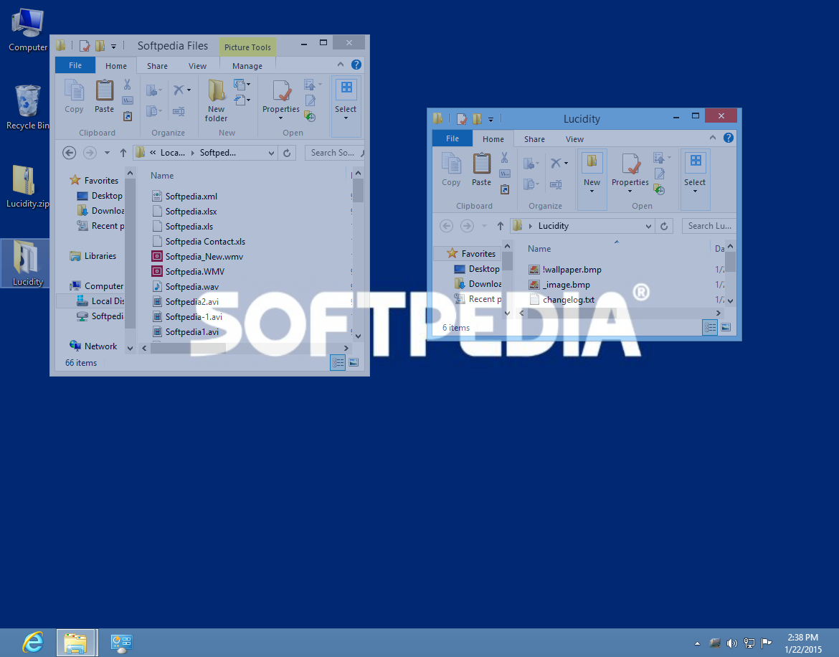Click Name column header in Softpedia Files

162,176
